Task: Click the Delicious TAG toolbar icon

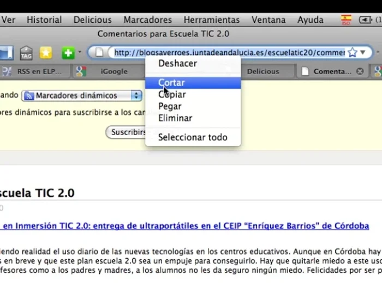Action: [x=26, y=53]
